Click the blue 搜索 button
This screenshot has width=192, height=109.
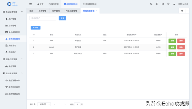[x=62, y=18]
